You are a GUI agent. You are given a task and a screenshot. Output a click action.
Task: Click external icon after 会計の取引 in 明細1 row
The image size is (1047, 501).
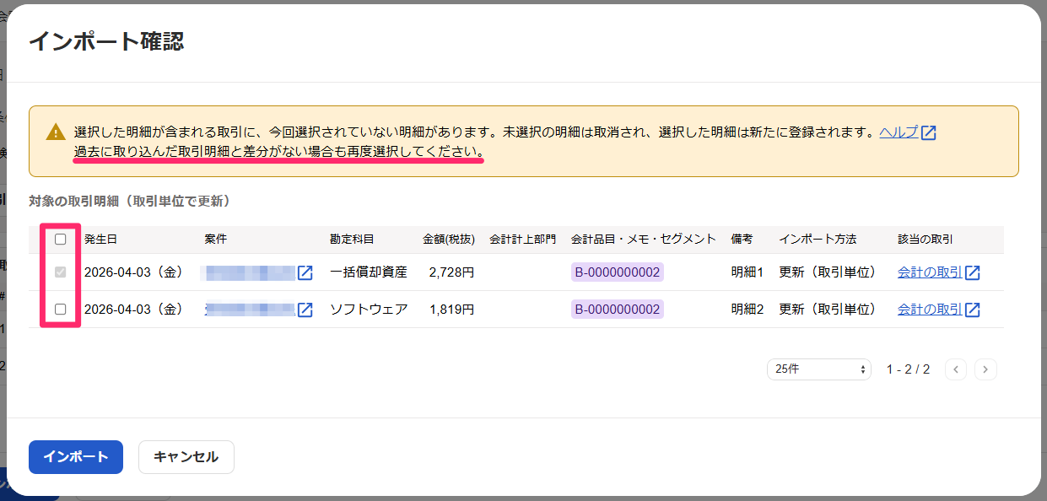click(x=973, y=273)
